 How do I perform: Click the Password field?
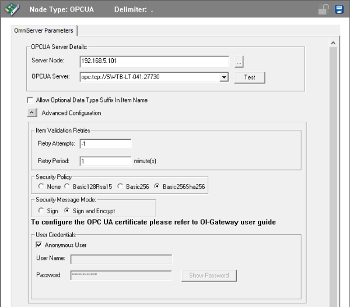(121, 276)
